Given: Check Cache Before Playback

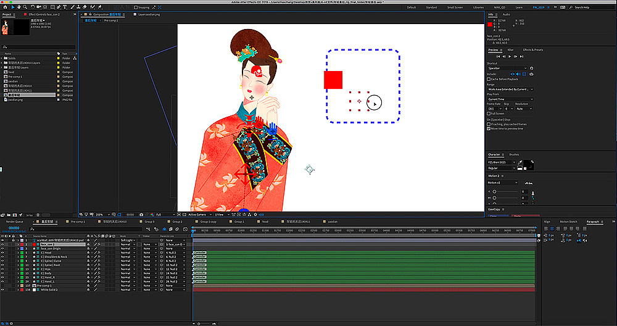Looking at the screenshot, I should point(488,79).
